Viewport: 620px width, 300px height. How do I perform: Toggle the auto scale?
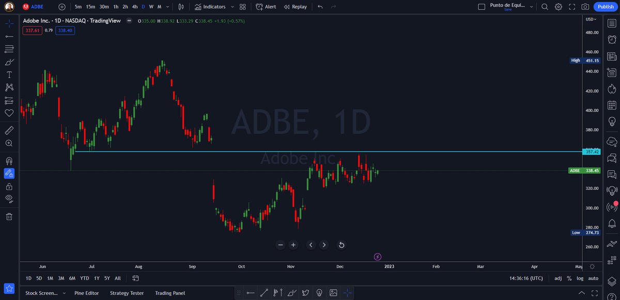[x=593, y=278]
